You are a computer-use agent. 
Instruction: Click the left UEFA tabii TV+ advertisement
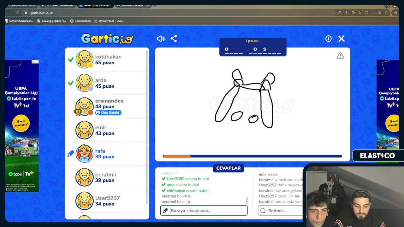click(x=22, y=126)
